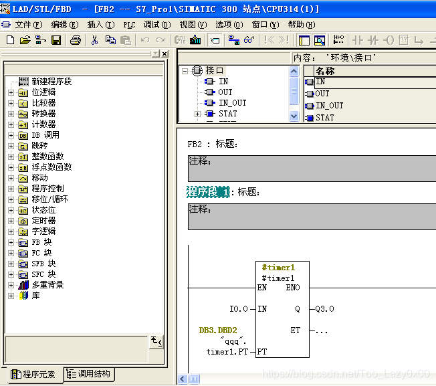Viewport: 436px width, 386px height.
Task: Toggle the overview panel toolbar icon
Action: 304,40
